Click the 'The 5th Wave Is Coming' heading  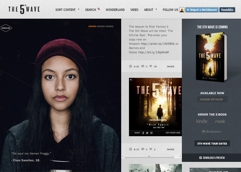pos(212,27)
